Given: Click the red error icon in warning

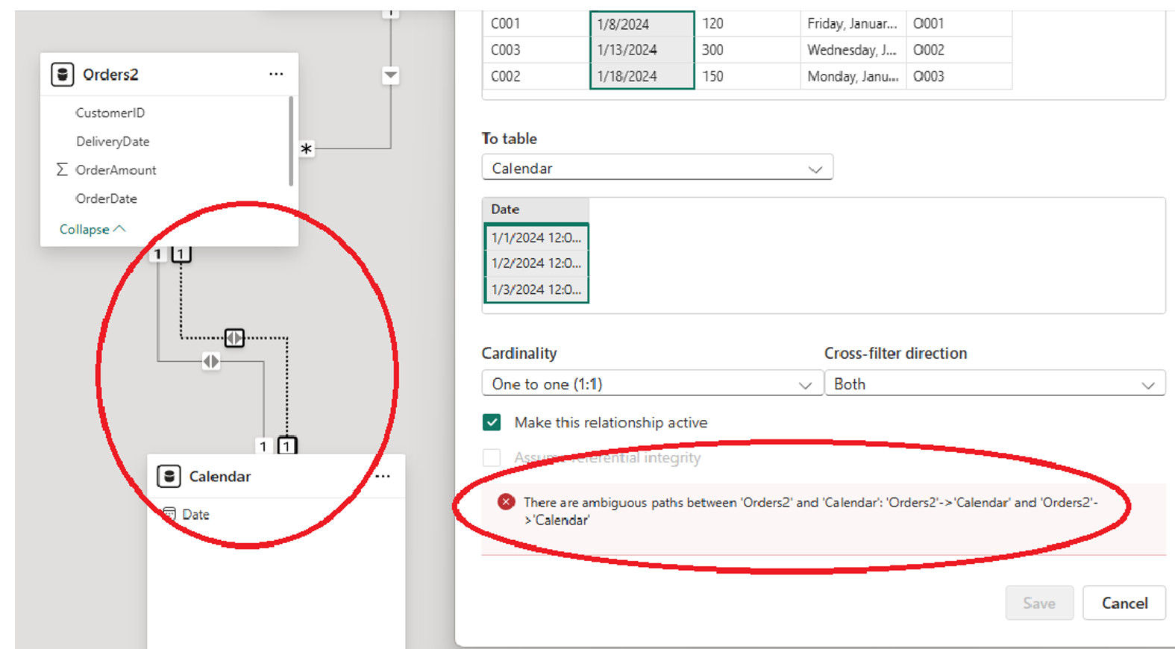Looking at the screenshot, I should coord(506,502).
